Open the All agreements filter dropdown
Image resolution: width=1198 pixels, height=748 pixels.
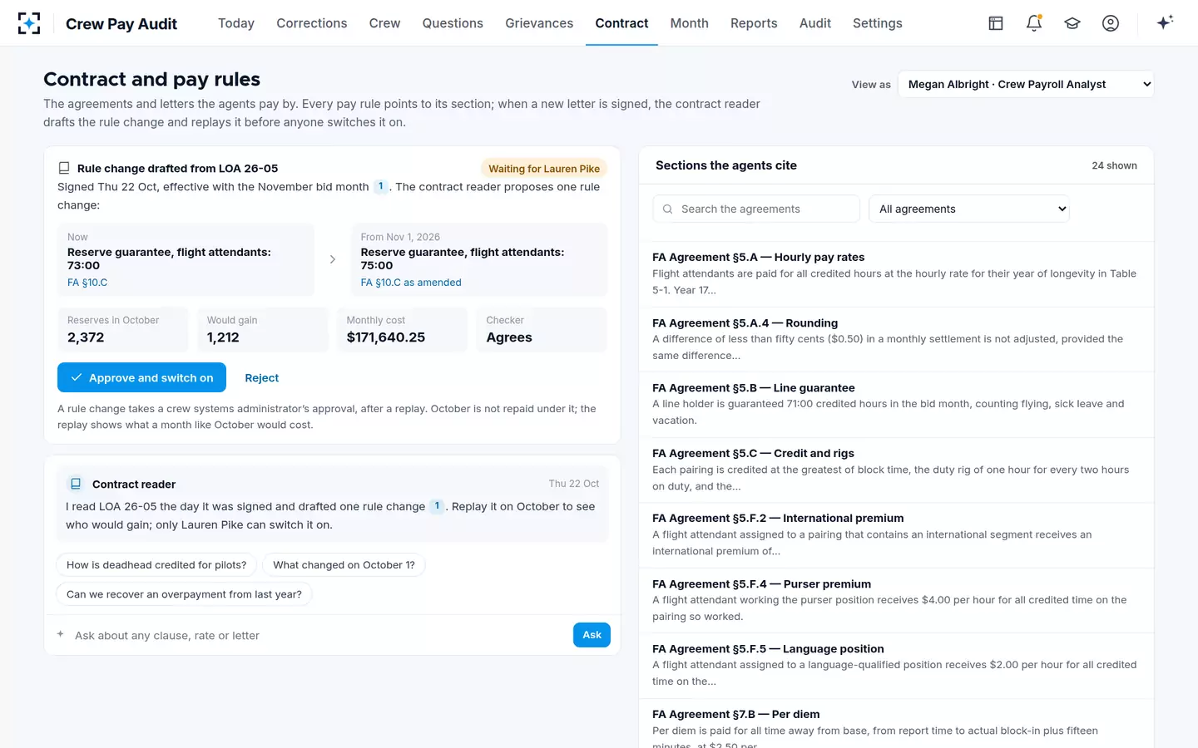click(x=969, y=209)
